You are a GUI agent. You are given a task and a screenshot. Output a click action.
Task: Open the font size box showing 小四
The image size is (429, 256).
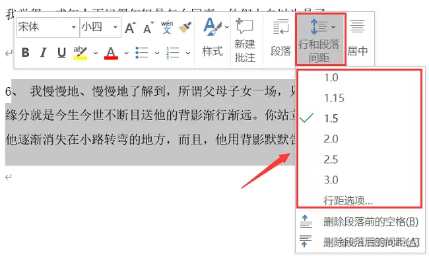100,27
